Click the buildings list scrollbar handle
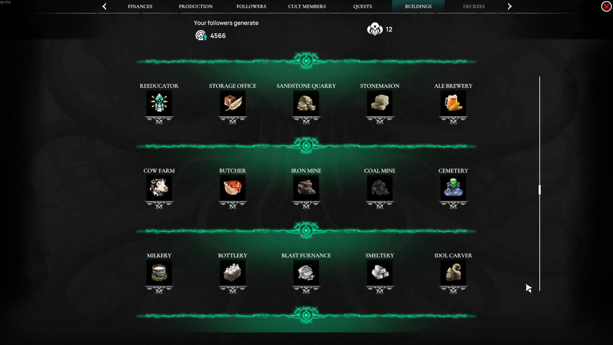The height and width of the screenshot is (345, 613). click(x=539, y=190)
